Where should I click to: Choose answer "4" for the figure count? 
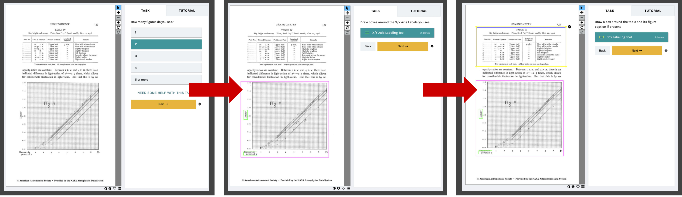[x=166, y=68]
